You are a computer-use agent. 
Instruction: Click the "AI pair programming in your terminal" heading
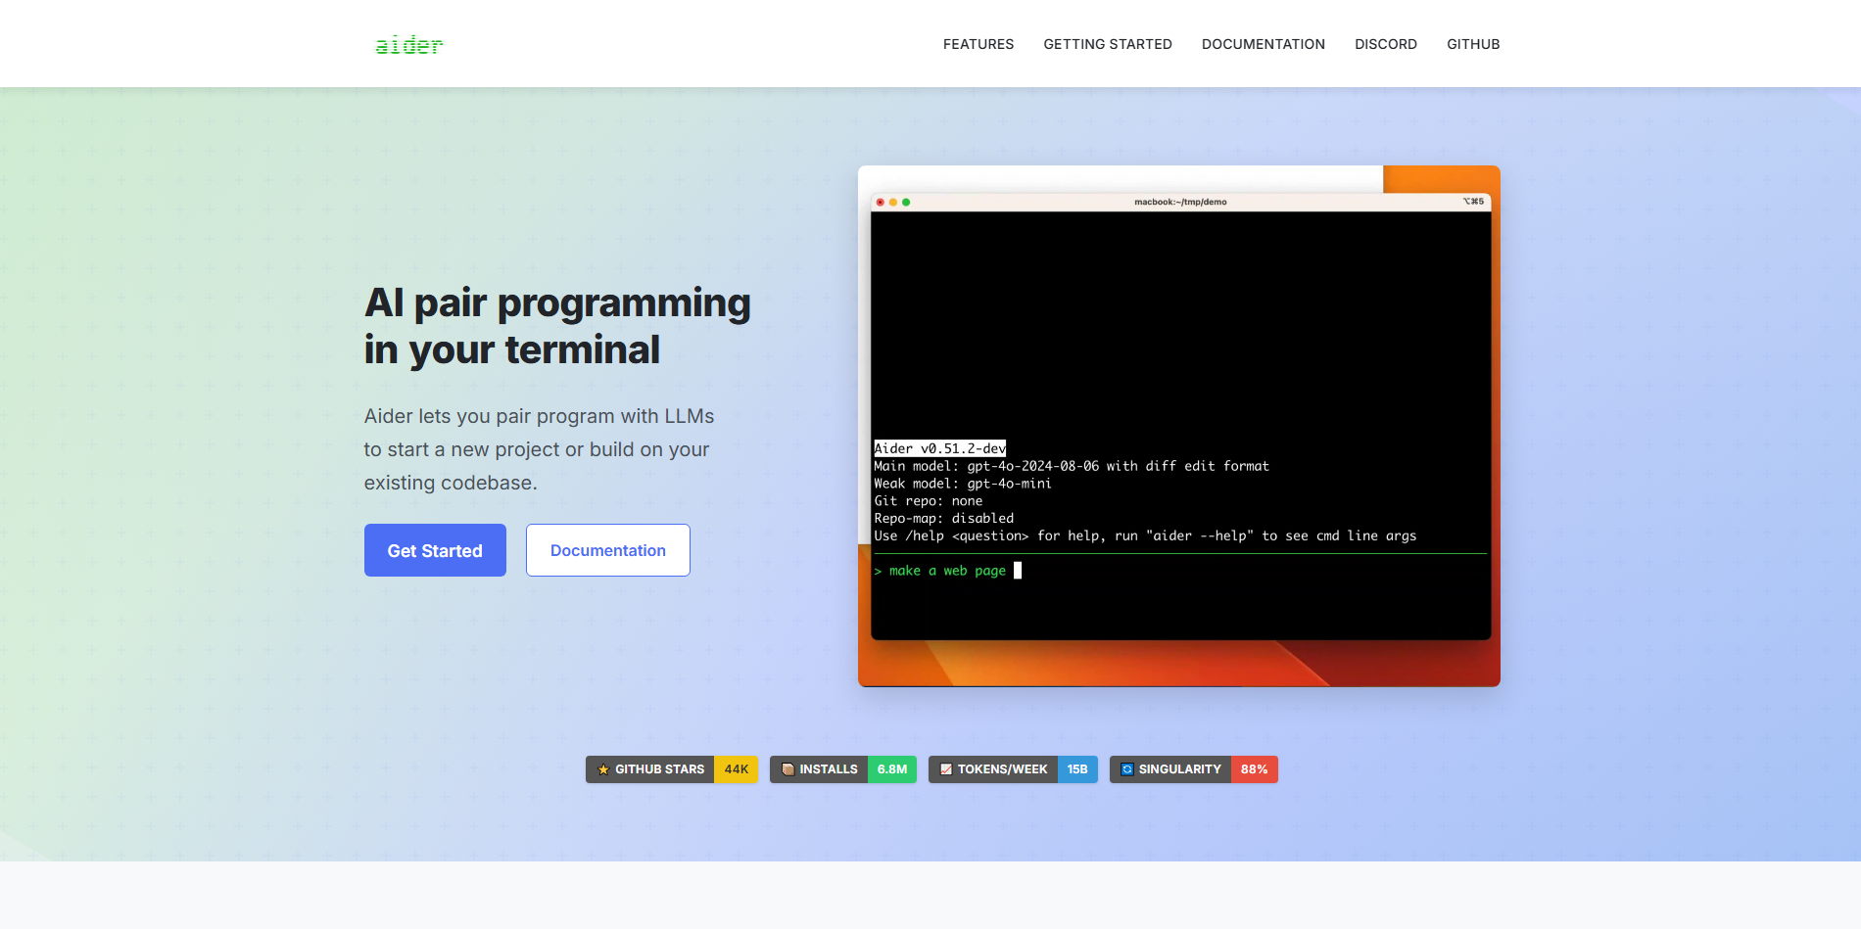(558, 326)
